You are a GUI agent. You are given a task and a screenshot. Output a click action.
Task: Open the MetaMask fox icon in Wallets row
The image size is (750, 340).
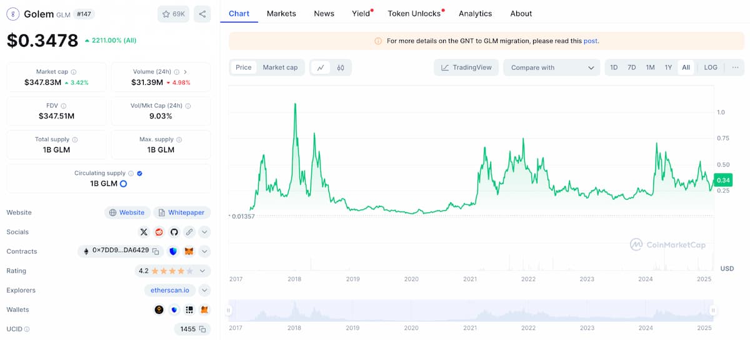204,309
